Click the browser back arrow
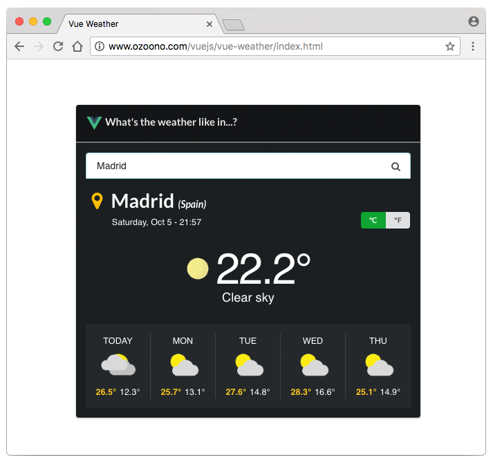493x466 pixels. 19,46
